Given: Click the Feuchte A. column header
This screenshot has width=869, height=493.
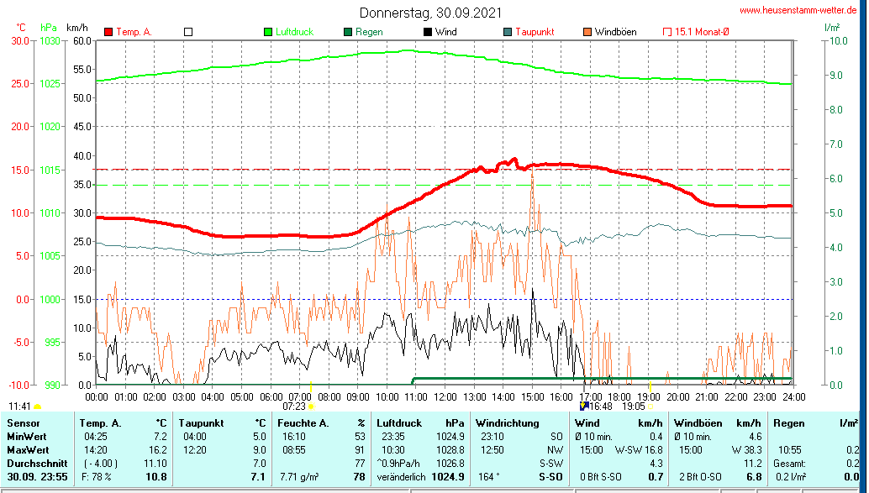Looking at the screenshot, I should 303,423.
